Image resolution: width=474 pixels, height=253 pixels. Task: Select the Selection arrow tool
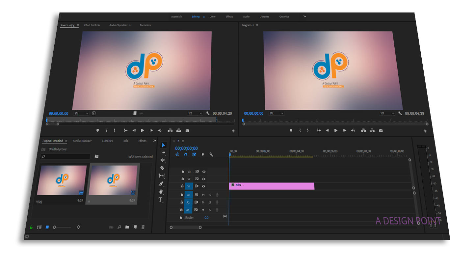coord(164,145)
